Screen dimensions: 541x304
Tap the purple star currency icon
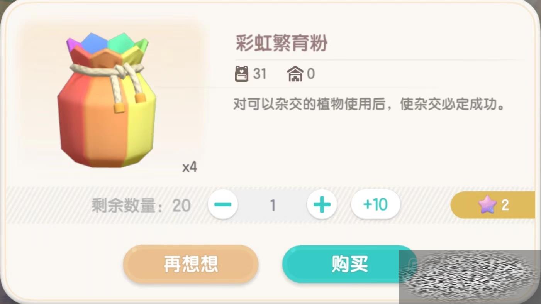[x=487, y=205]
